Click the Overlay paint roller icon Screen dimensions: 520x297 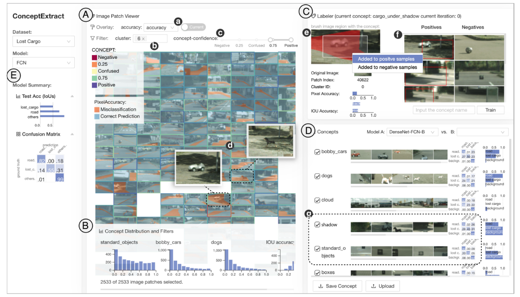click(x=92, y=27)
